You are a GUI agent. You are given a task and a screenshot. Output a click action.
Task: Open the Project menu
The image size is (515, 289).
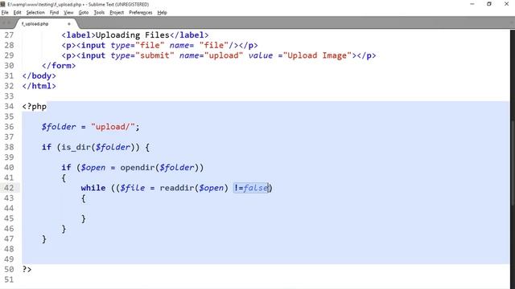tap(117, 13)
